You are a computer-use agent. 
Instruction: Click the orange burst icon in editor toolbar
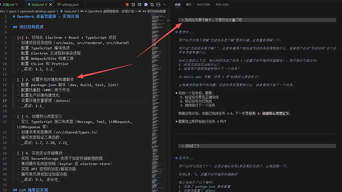click(x=127, y=4)
